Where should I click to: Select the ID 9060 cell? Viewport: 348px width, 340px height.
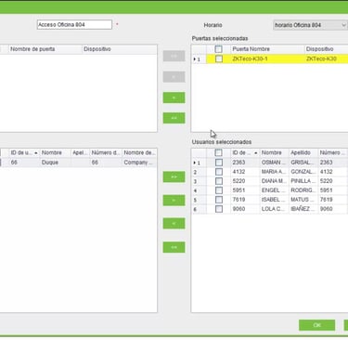245,209
